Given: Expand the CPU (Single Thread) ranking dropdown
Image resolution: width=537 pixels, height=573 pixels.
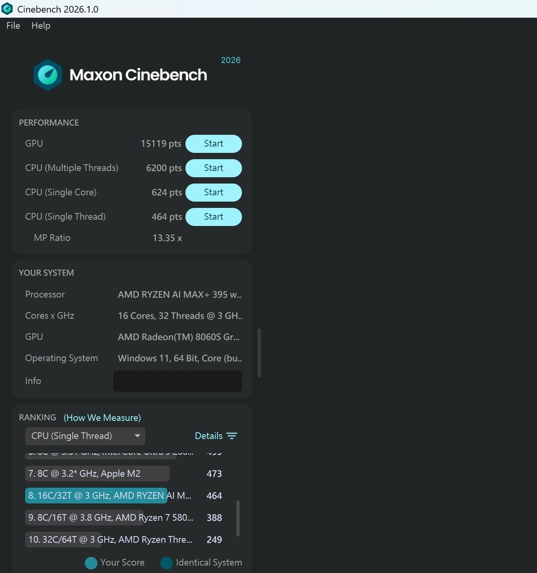Looking at the screenshot, I should [x=85, y=436].
